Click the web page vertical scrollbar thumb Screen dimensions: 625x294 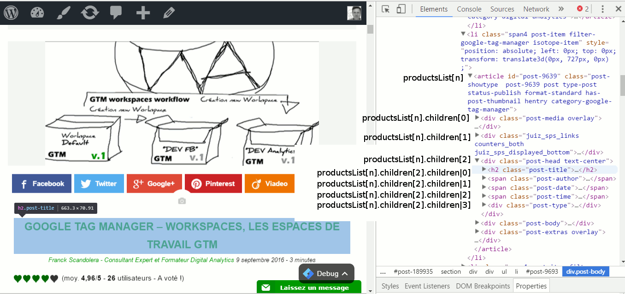(x=370, y=29)
